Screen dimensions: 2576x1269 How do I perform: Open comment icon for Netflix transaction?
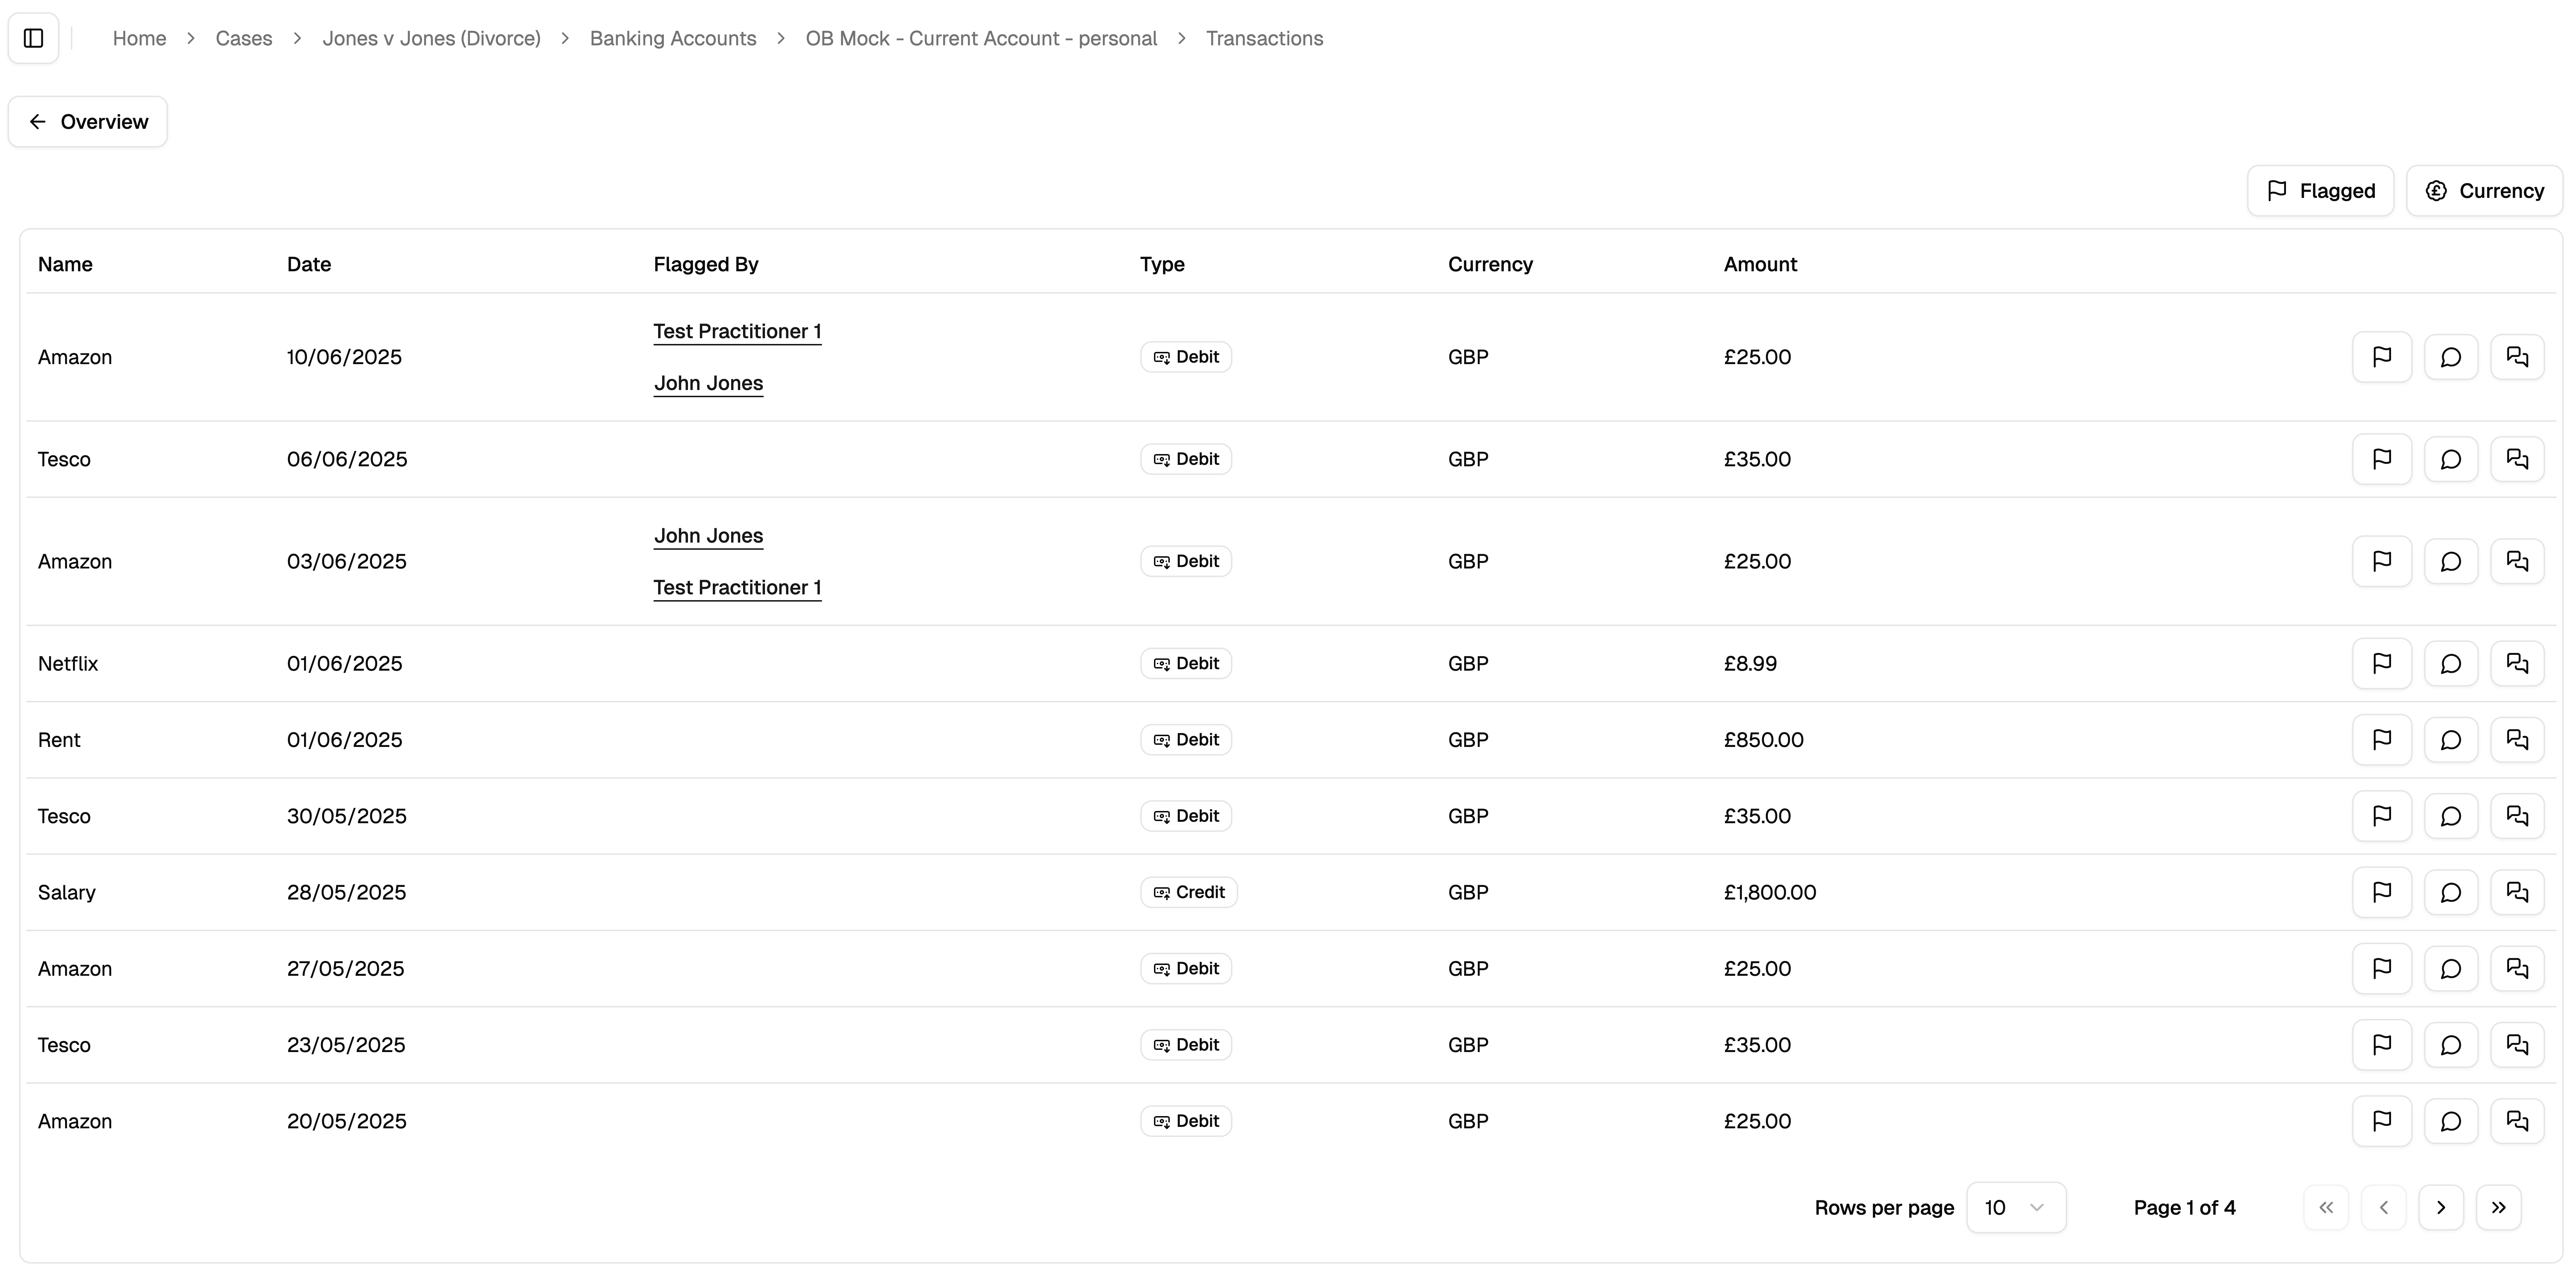2450,664
